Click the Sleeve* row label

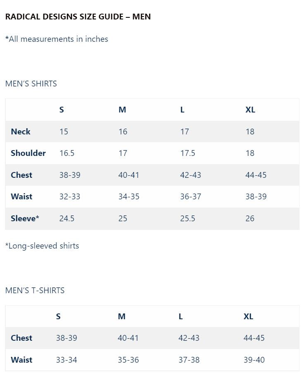(25, 218)
